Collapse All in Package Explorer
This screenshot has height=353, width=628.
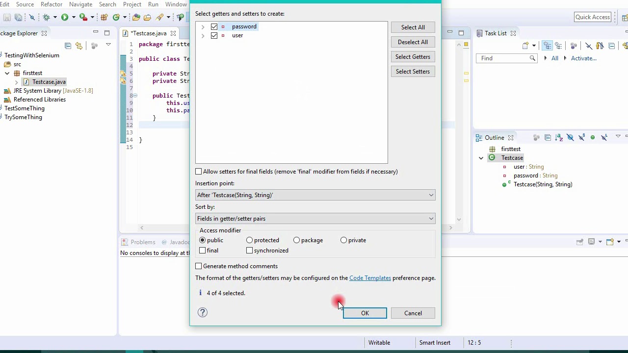coord(68,46)
